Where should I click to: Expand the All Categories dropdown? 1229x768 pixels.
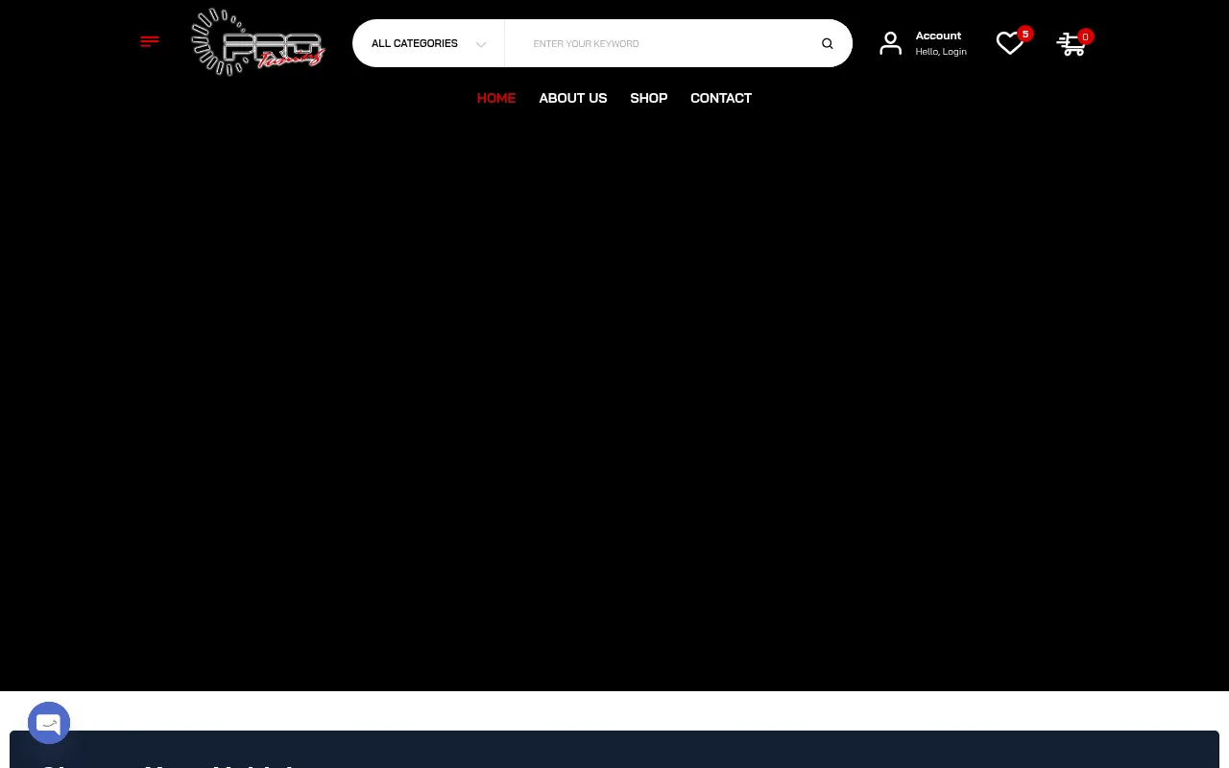(x=428, y=43)
